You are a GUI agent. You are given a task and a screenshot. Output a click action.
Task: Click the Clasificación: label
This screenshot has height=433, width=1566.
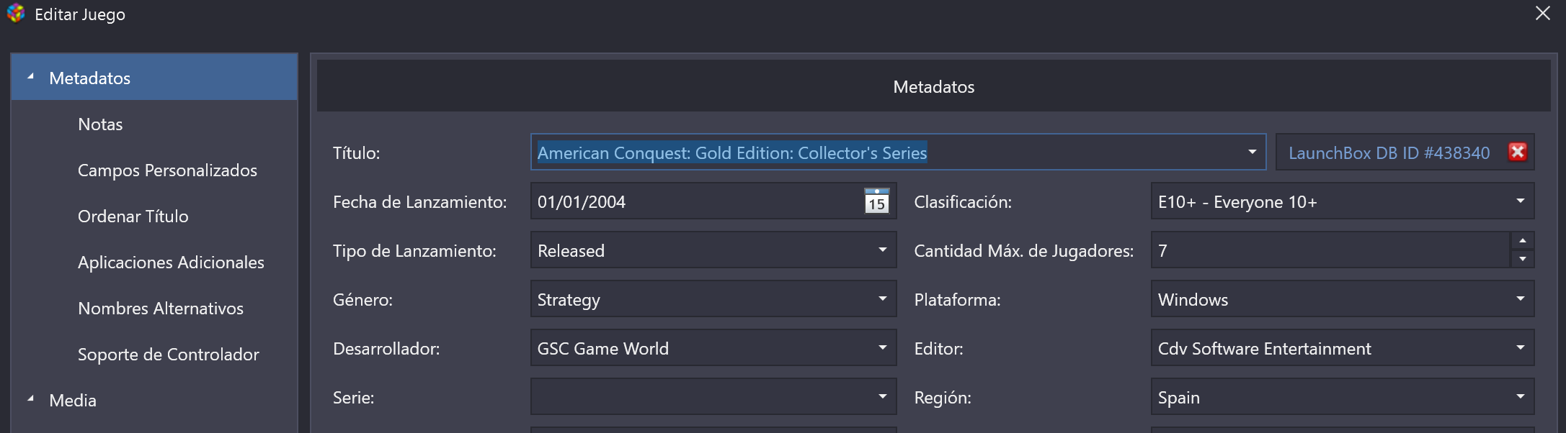point(963,201)
